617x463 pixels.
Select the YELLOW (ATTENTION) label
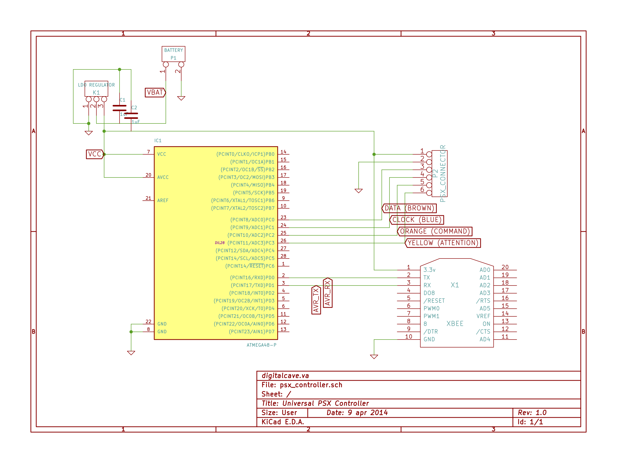coord(443,243)
